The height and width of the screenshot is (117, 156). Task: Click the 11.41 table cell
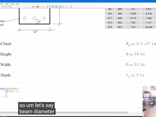(148, 22)
